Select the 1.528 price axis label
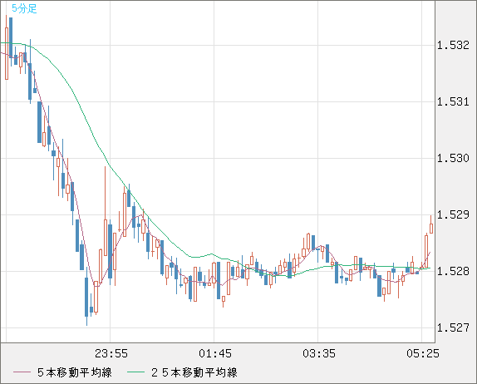This screenshot has height=384, width=477. [x=453, y=271]
